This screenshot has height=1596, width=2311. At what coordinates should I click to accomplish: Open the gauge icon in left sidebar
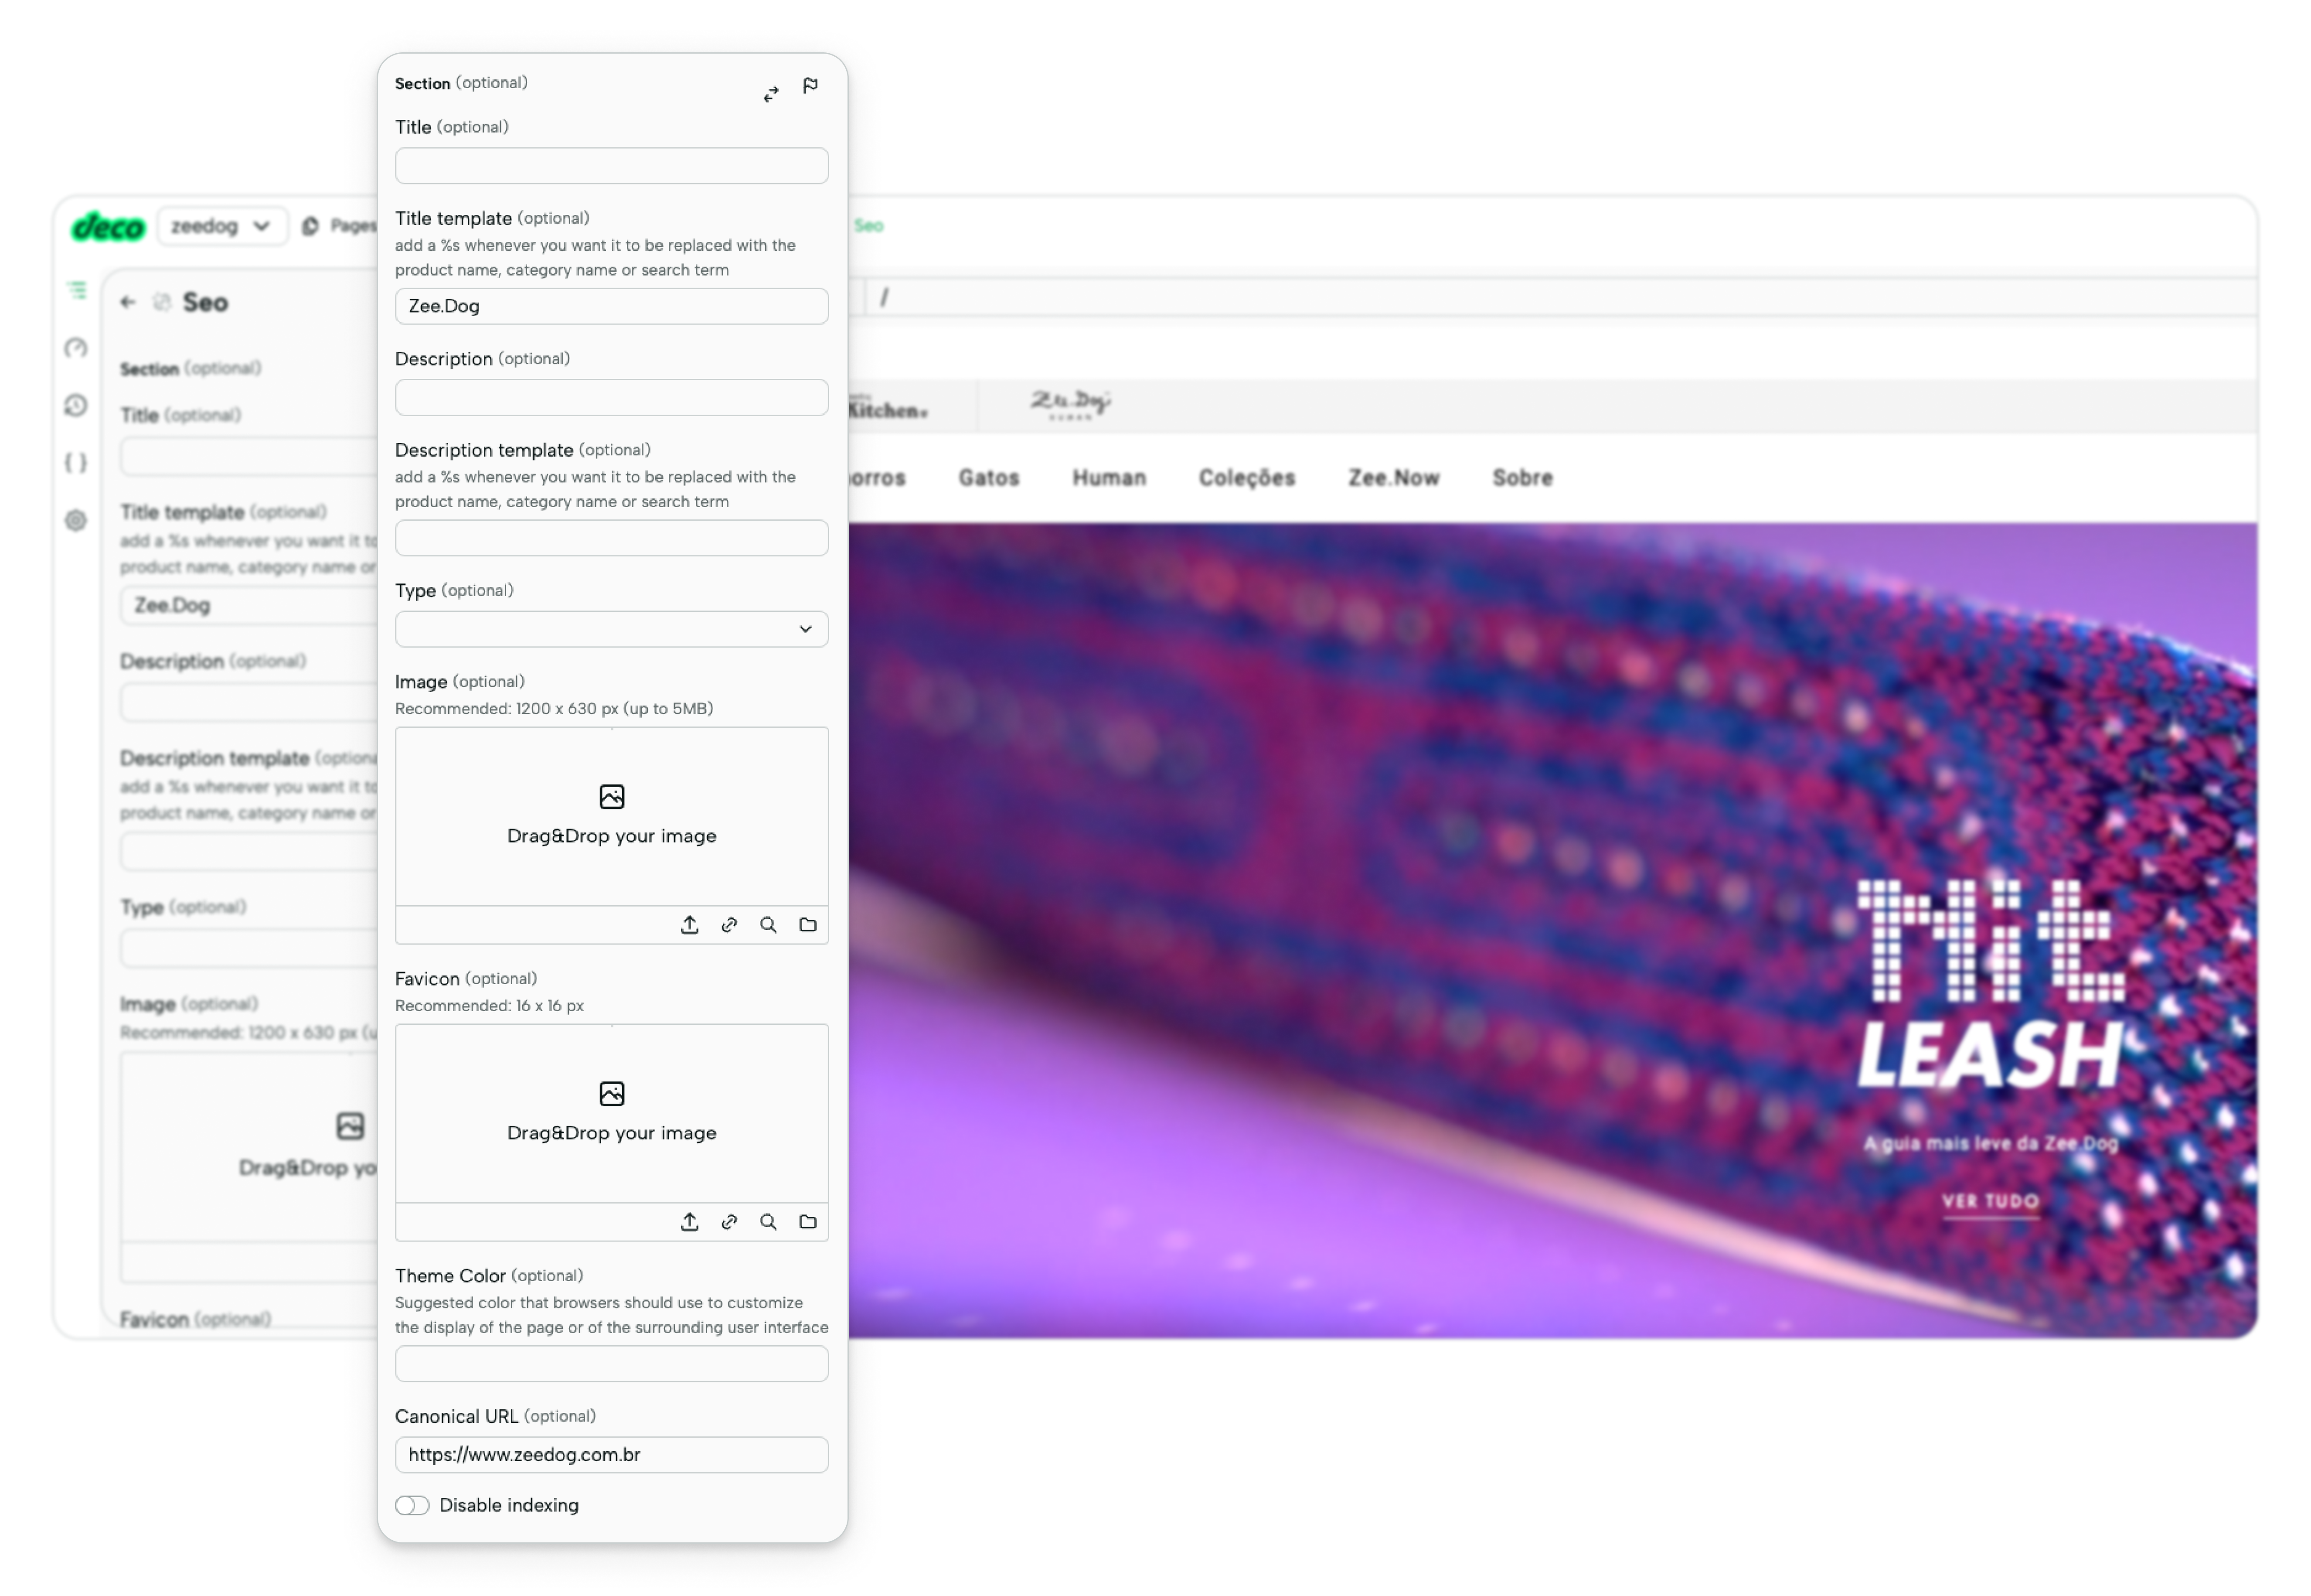[76, 348]
